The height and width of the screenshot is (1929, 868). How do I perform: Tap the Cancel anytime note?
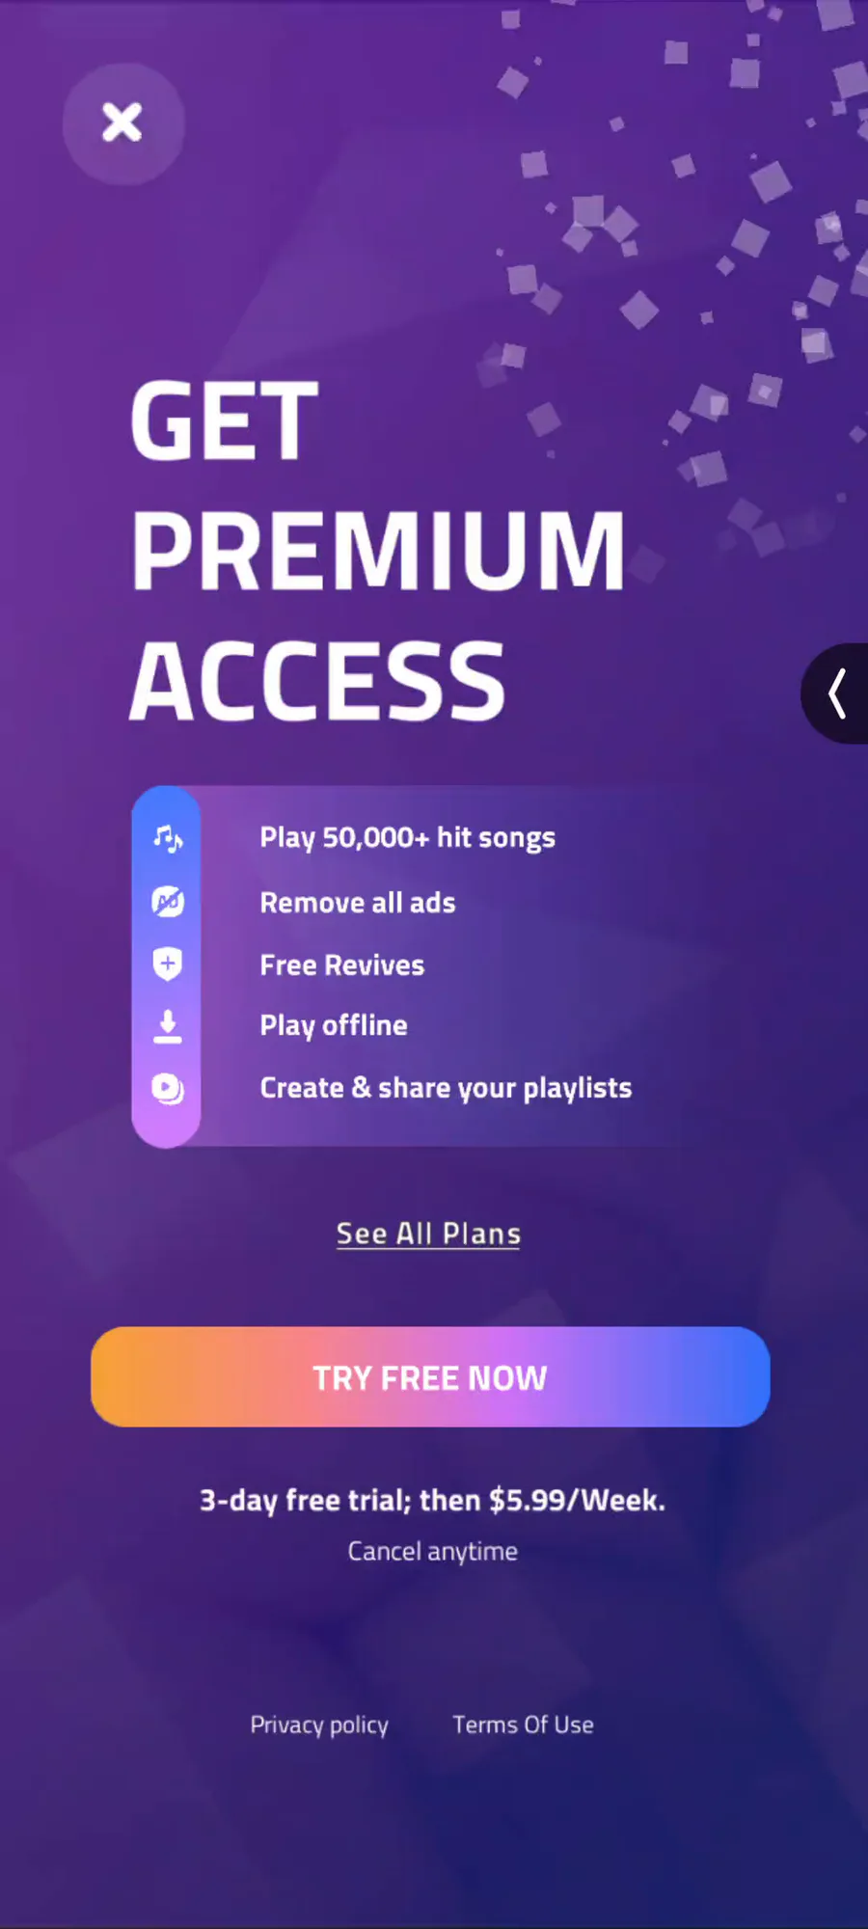(433, 1552)
